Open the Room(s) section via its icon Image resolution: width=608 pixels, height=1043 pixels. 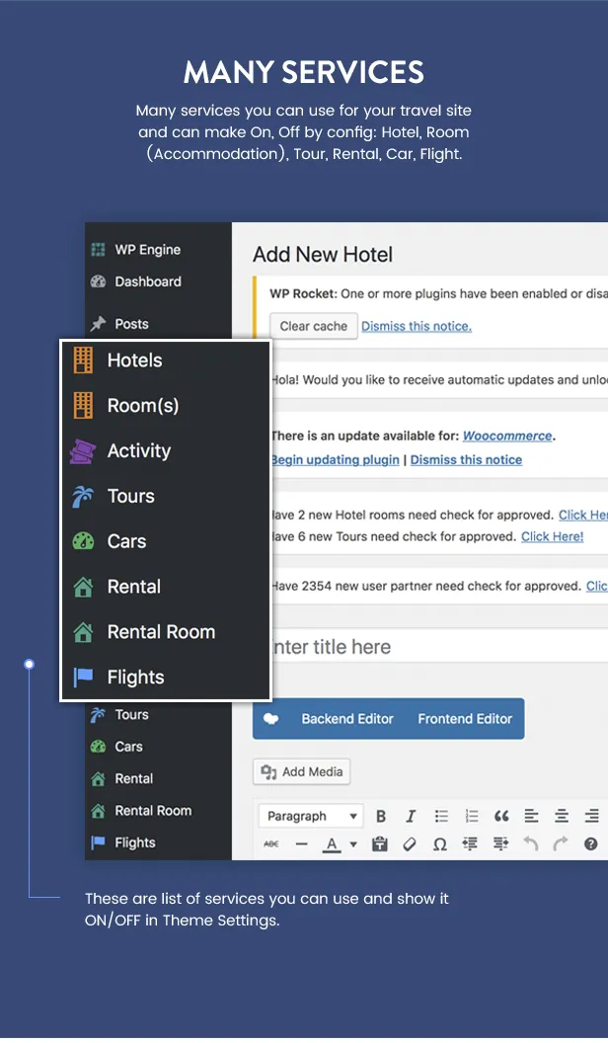(x=84, y=405)
